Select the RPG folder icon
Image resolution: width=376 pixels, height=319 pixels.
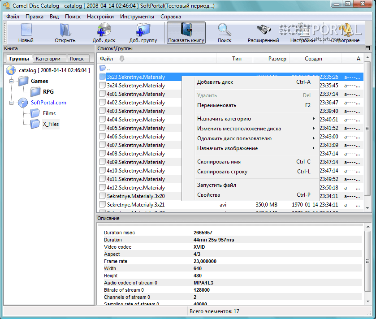pos(35,92)
